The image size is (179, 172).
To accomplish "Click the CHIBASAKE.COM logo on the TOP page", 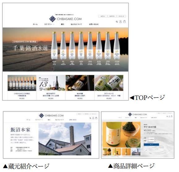I will tap(66, 19).
